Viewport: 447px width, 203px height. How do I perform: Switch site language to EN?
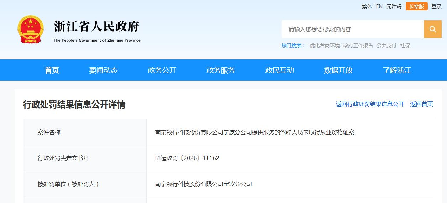tap(379, 6)
